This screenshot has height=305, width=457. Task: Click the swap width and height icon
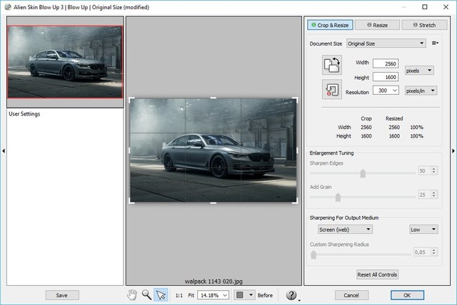coord(332,66)
